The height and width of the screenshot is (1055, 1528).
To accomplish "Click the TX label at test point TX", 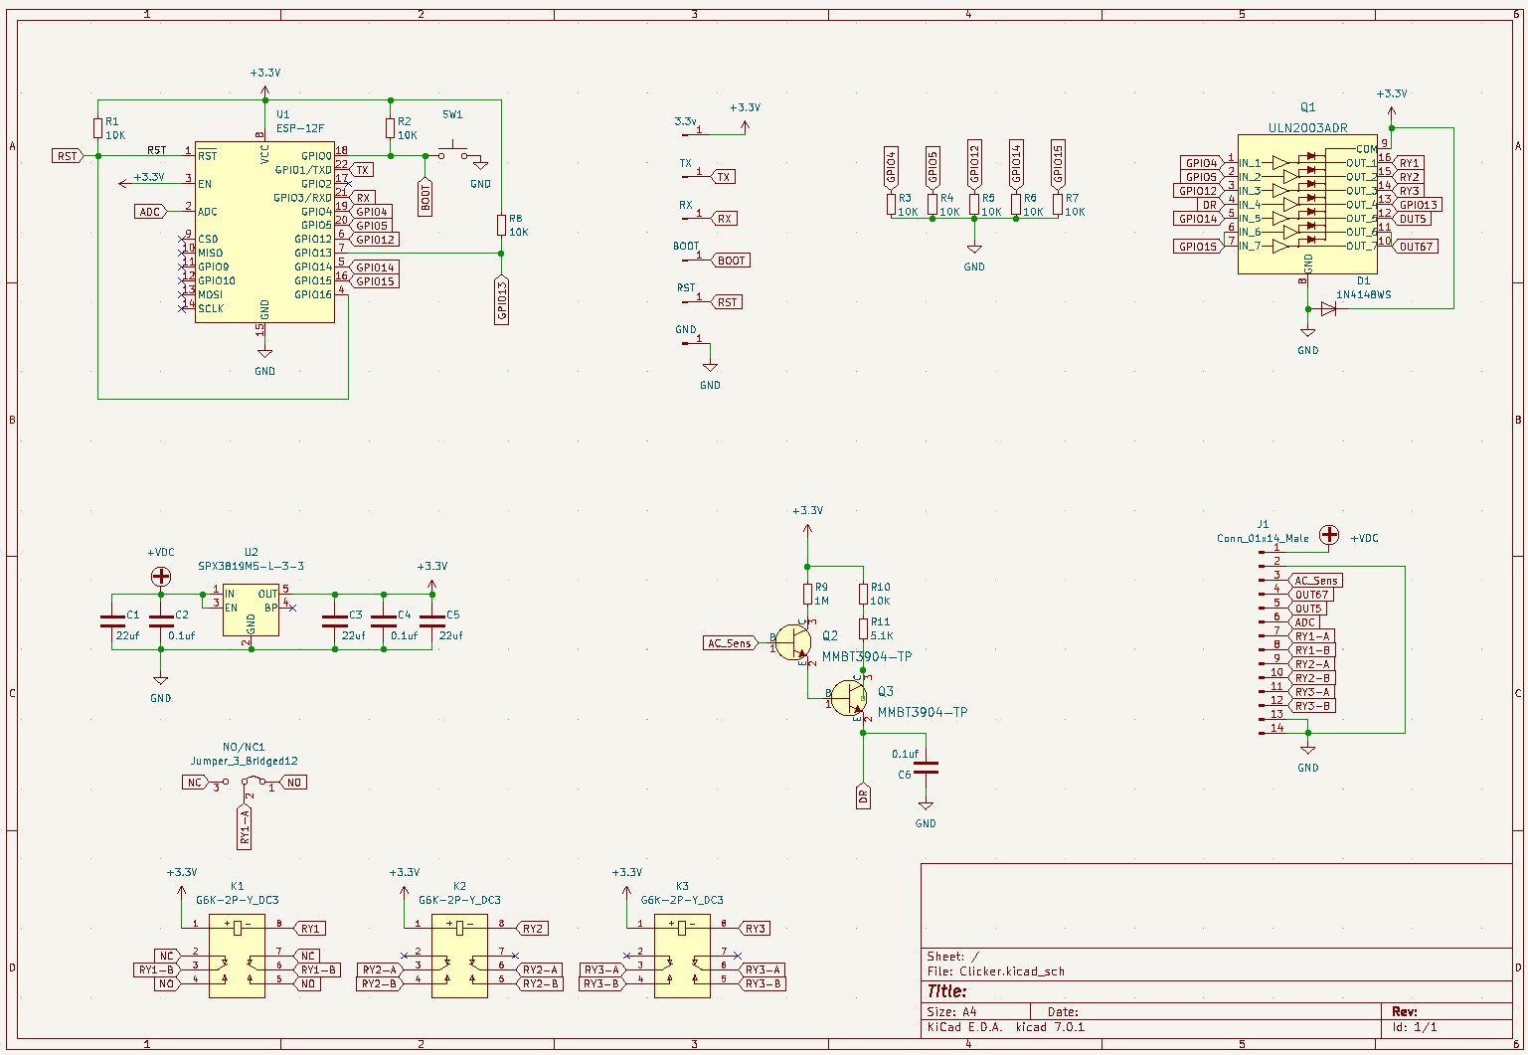I will point(725,177).
